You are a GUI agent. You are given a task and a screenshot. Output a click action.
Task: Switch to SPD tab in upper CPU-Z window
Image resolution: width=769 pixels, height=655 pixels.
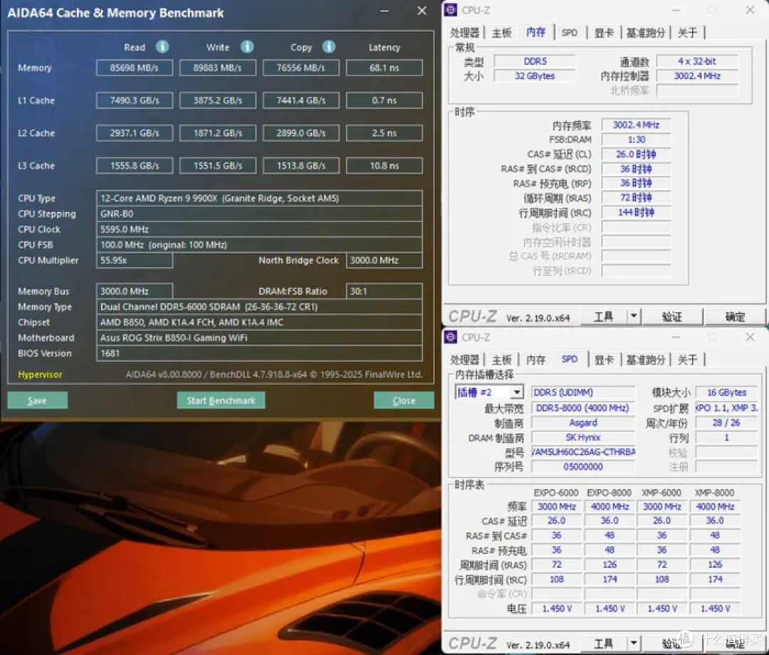(570, 33)
